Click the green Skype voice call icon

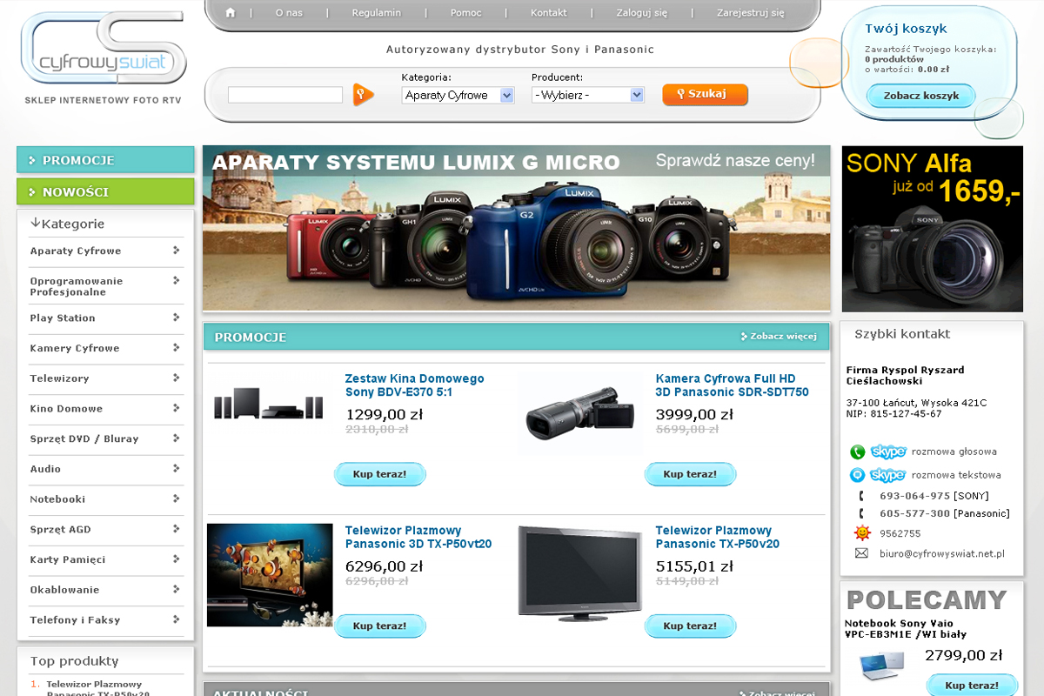pyautogui.click(x=858, y=452)
